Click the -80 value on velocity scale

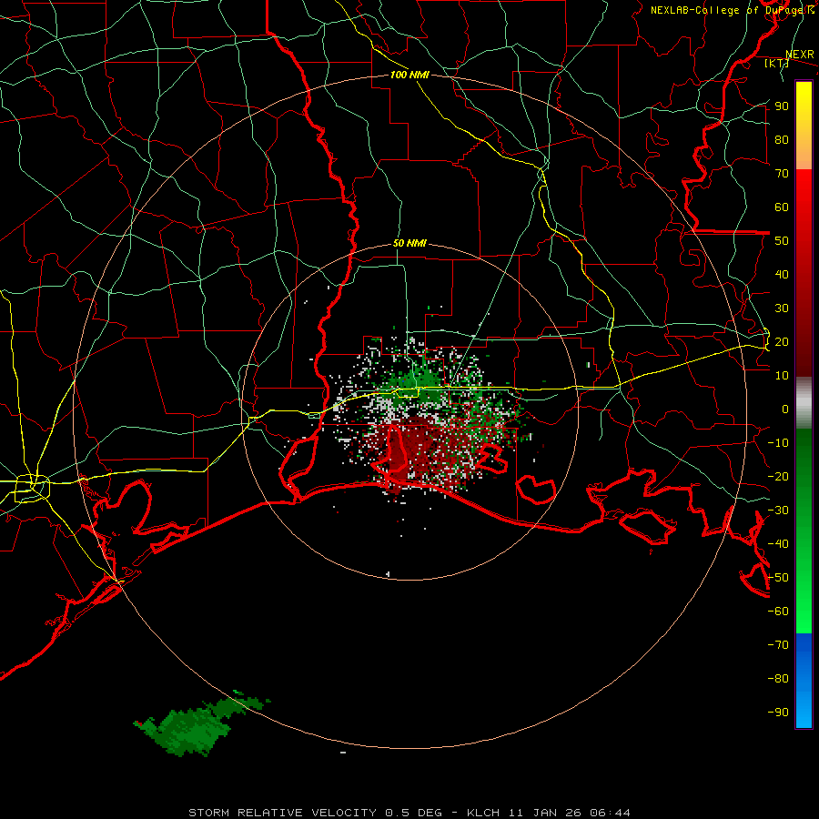click(x=778, y=679)
